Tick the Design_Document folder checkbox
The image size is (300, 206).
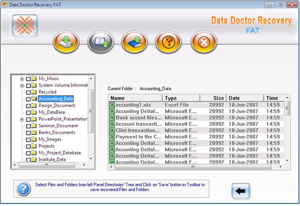[x=28, y=106]
